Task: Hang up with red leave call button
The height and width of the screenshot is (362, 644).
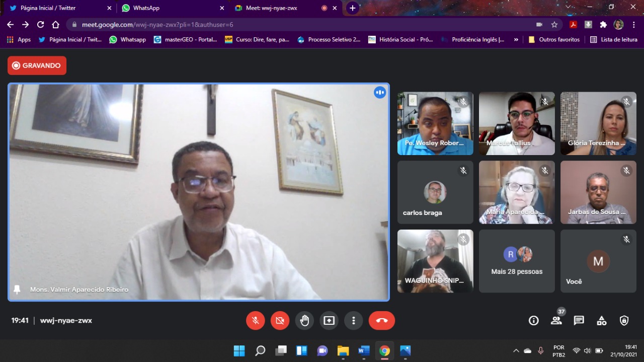Action: click(382, 321)
